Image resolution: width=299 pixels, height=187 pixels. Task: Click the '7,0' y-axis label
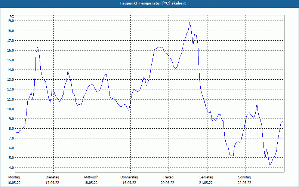tap(11, 138)
